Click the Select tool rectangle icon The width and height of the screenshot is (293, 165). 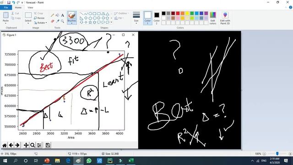point(28,15)
